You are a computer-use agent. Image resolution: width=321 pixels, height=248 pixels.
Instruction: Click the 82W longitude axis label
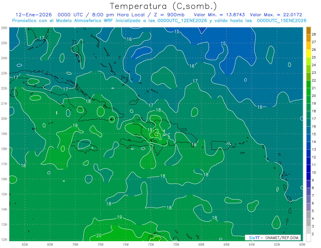click(x=25, y=244)
